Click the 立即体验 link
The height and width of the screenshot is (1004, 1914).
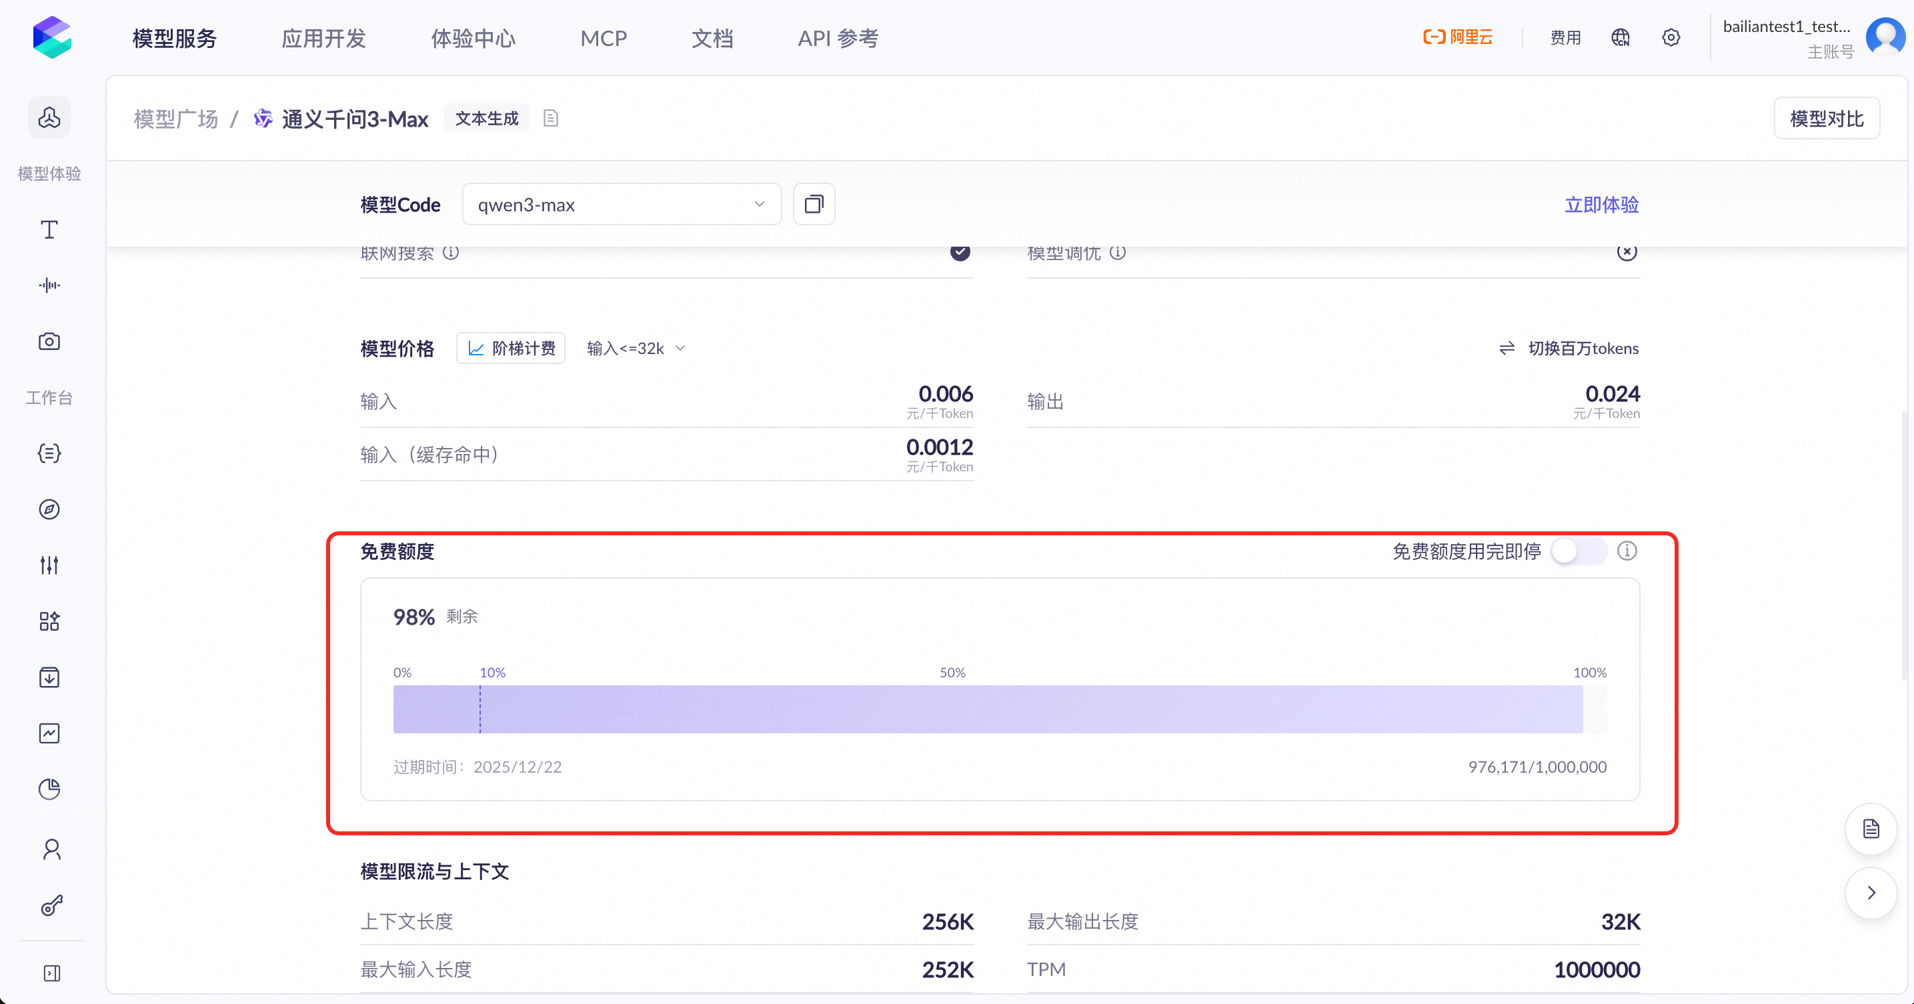(x=1601, y=204)
